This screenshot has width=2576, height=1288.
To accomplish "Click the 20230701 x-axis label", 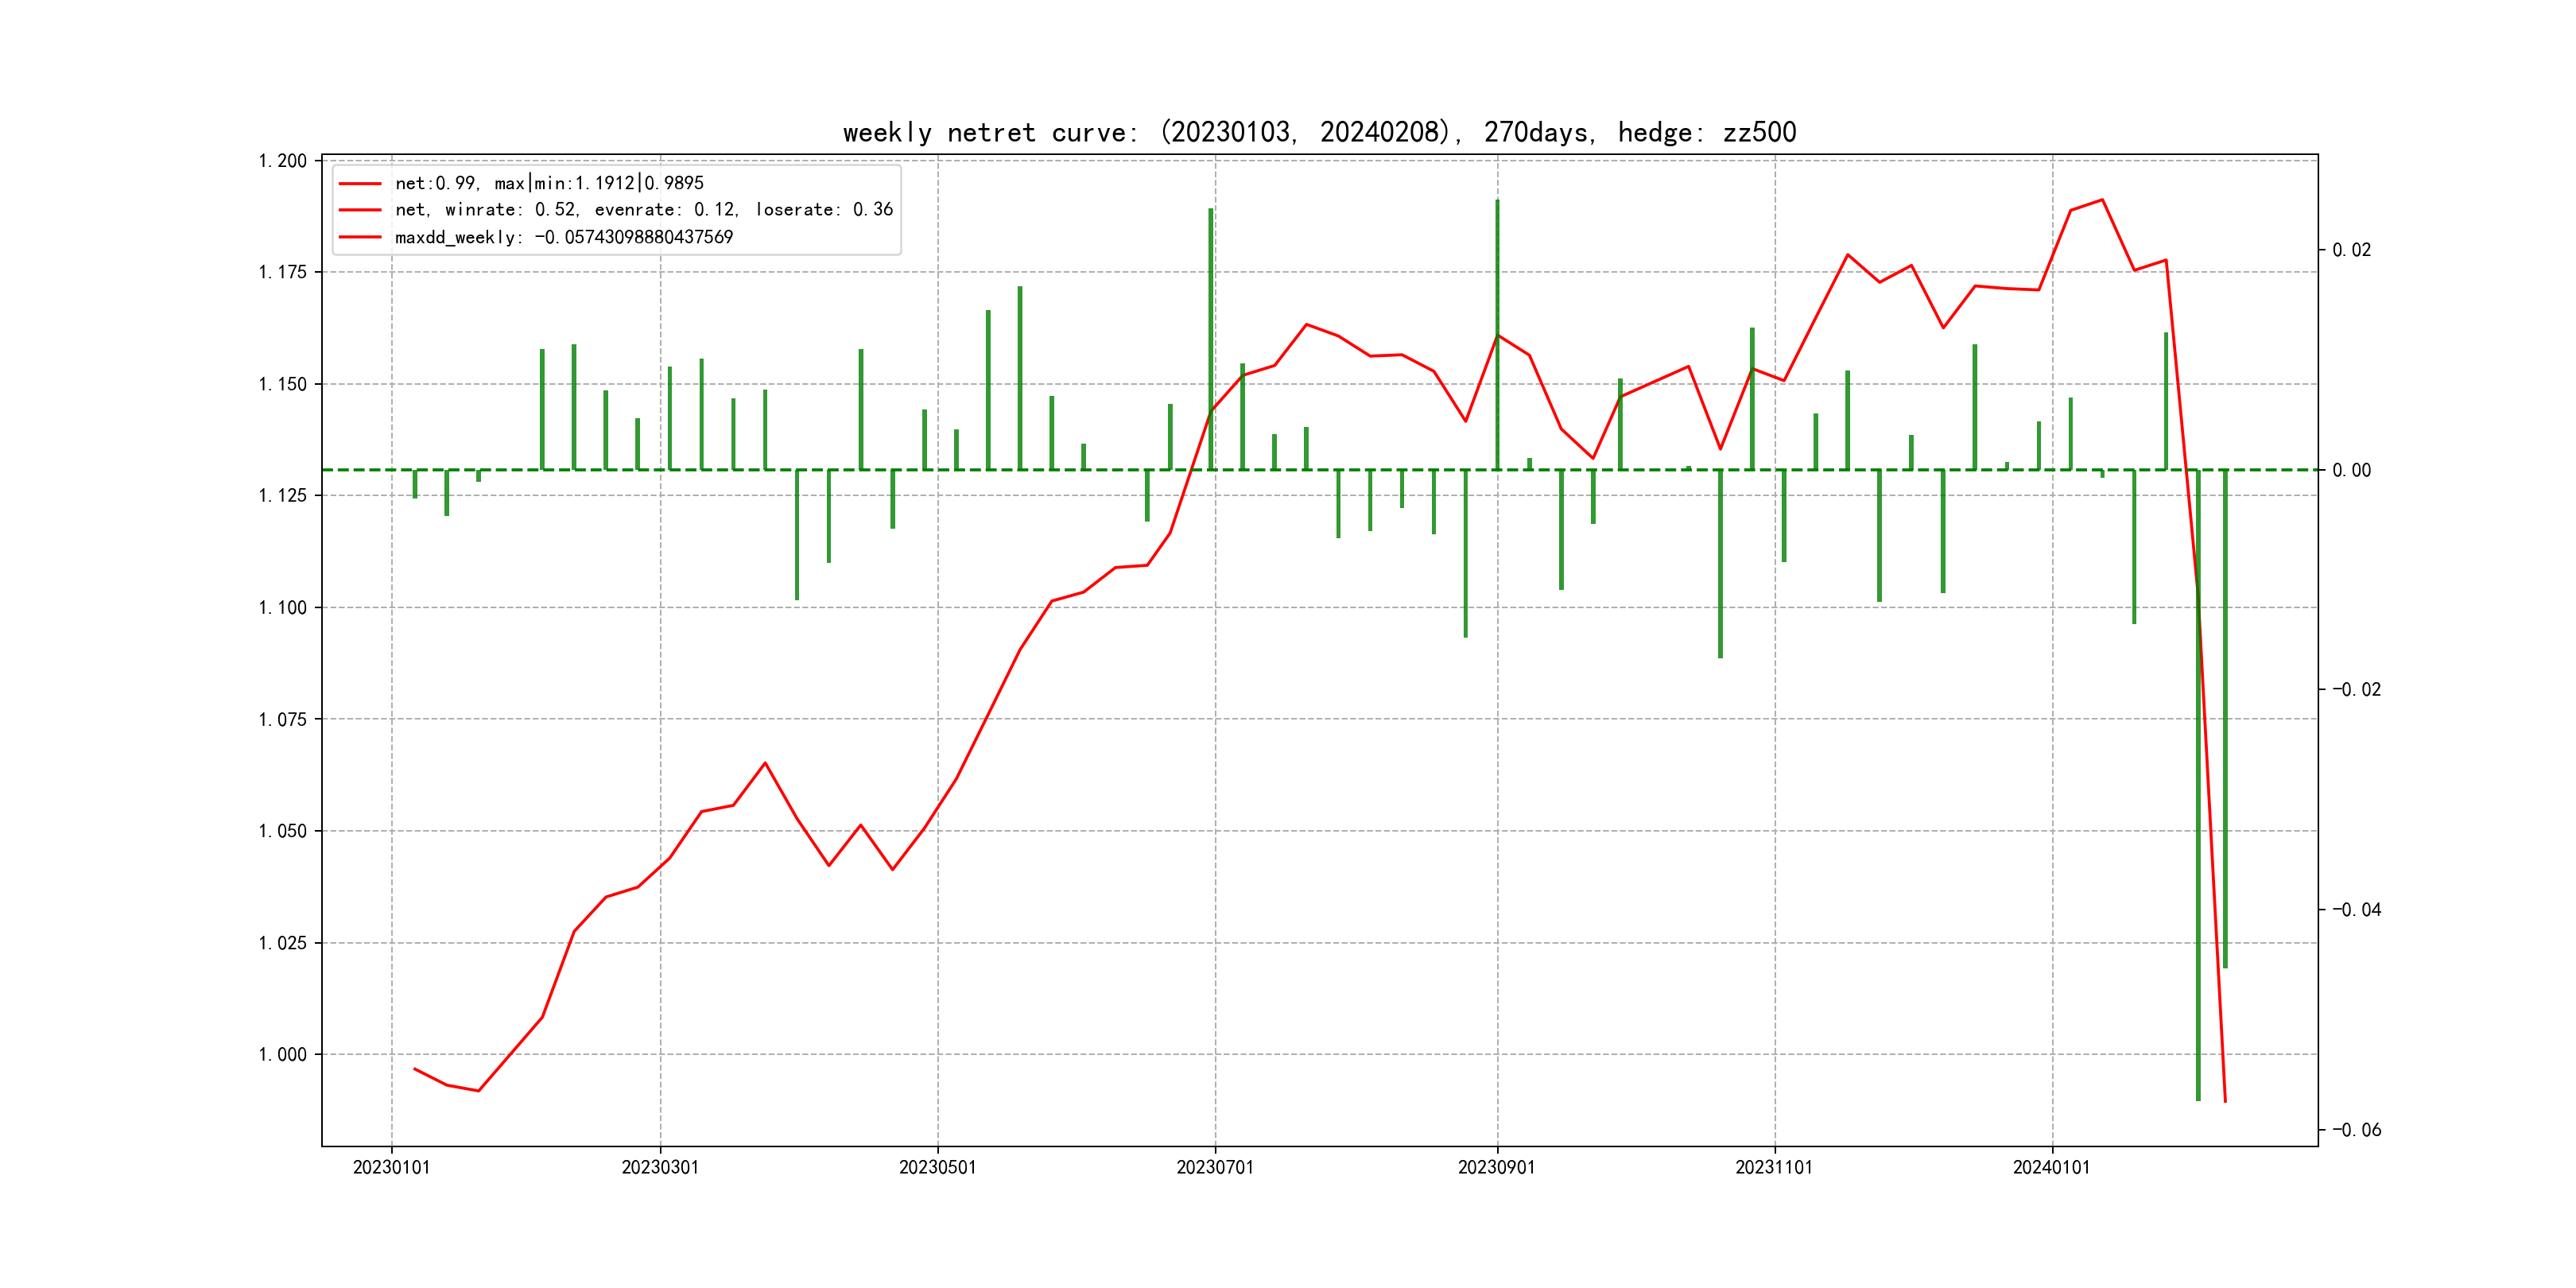I will 1215,1167.
